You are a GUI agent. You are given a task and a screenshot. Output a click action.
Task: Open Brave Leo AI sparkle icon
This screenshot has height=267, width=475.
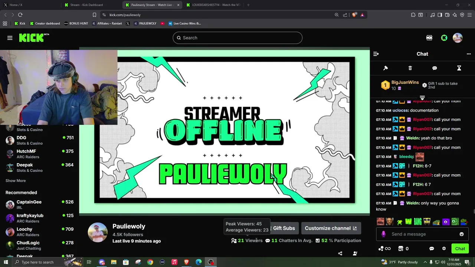point(455,15)
